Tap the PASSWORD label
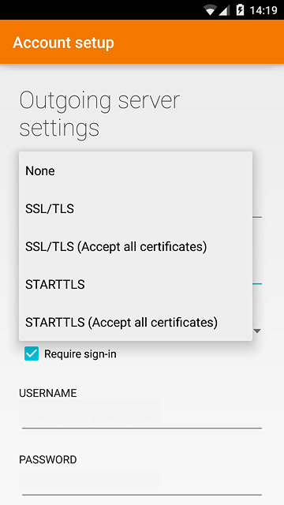Image resolution: width=284 pixels, height=505 pixels. click(x=48, y=459)
